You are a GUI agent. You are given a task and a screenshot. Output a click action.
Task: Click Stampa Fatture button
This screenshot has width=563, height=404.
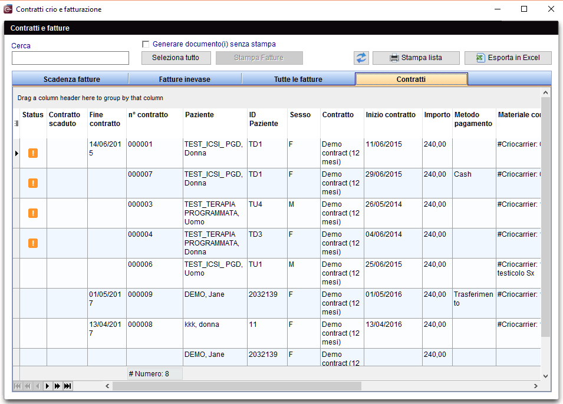click(x=259, y=58)
